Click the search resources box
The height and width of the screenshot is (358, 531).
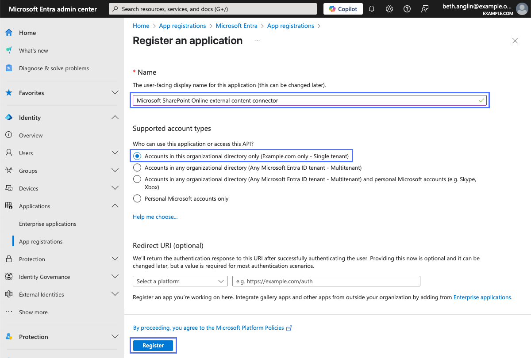(213, 9)
